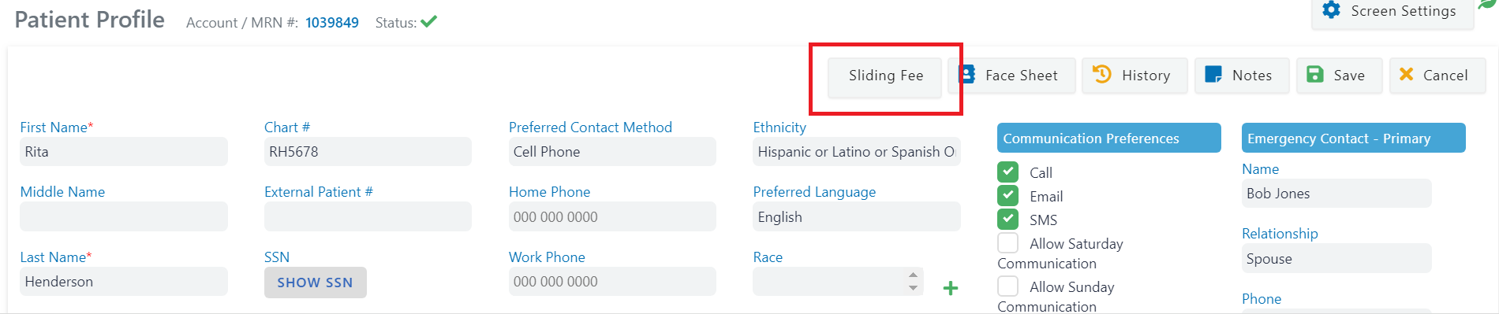Toggle the SMS communication checkbox

tap(1007, 220)
